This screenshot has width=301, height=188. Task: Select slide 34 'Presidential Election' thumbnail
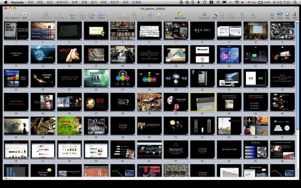[16, 102]
